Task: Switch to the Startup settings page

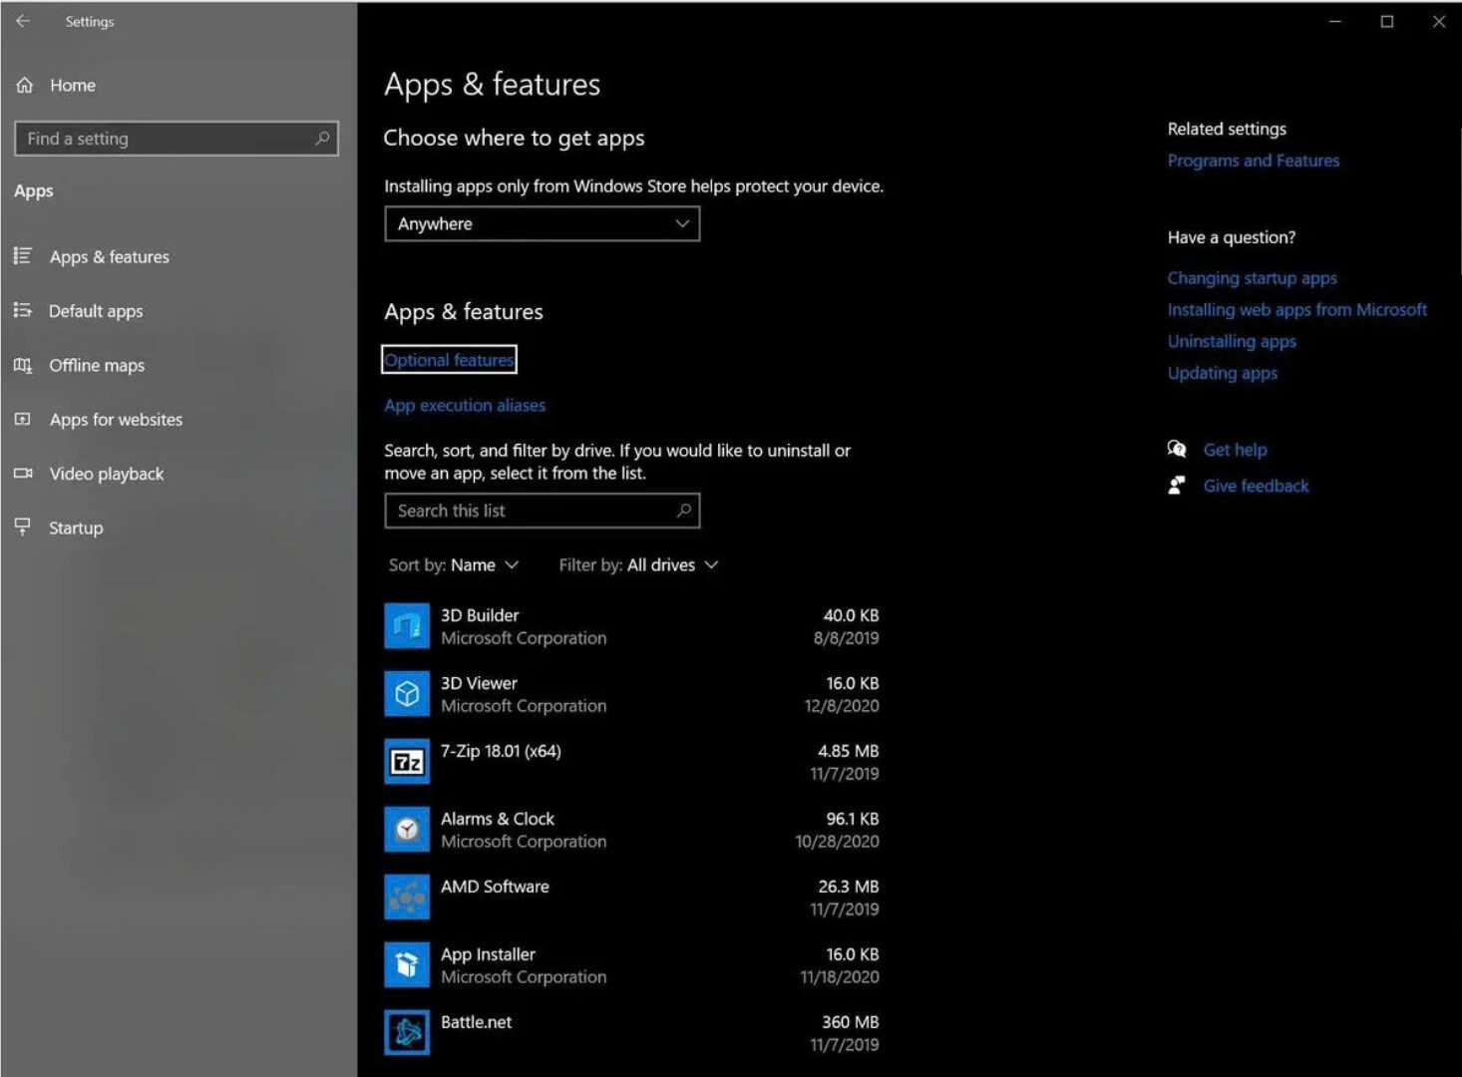Action: point(76,529)
